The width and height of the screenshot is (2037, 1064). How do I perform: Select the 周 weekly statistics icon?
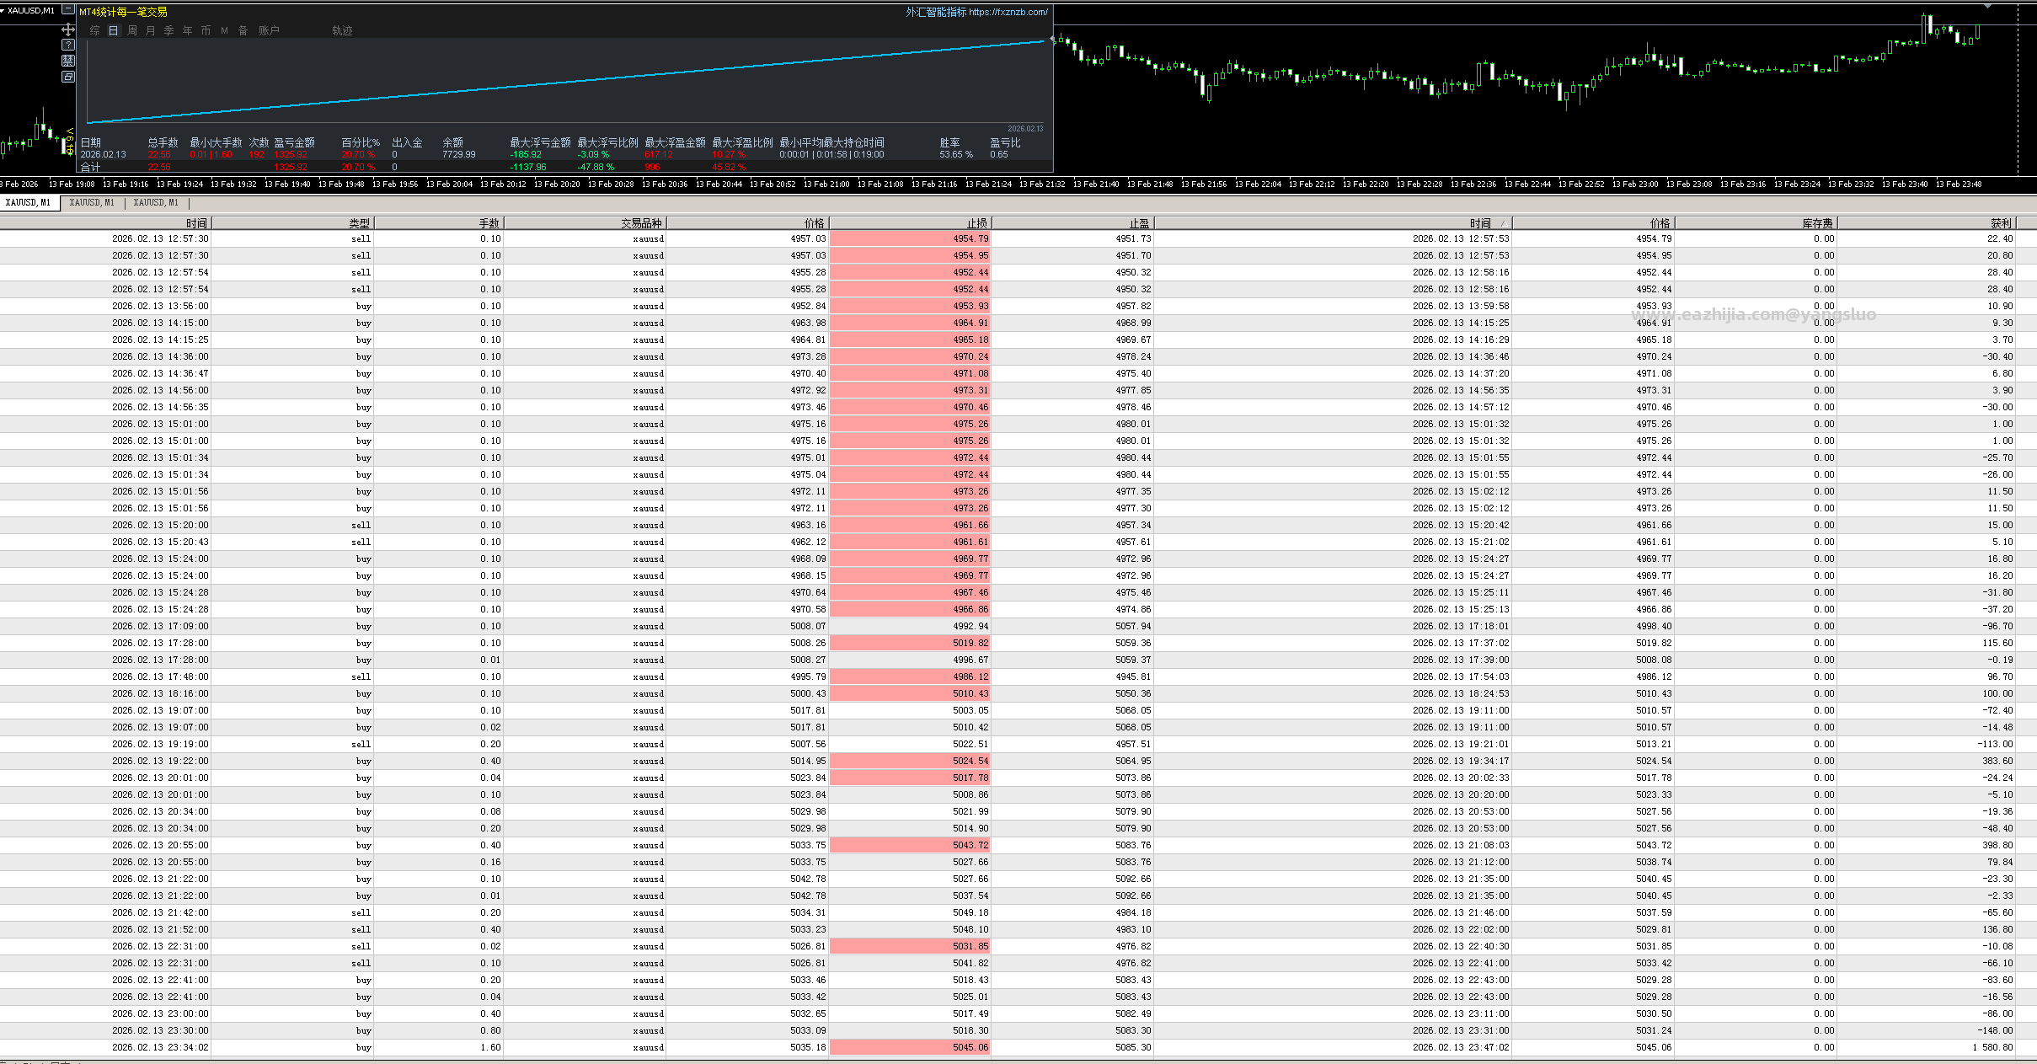point(132,30)
